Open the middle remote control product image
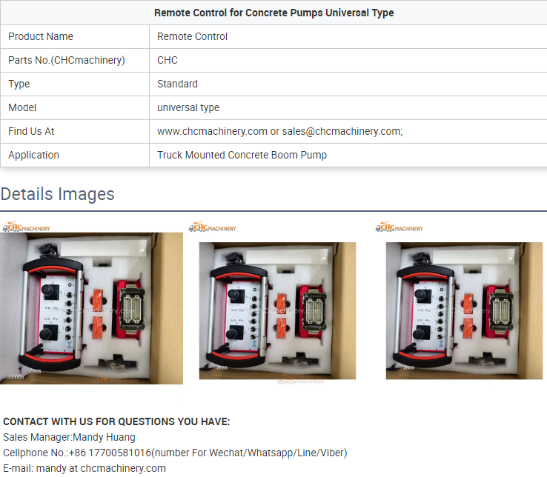The image size is (547, 477). pyautogui.click(x=277, y=310)
